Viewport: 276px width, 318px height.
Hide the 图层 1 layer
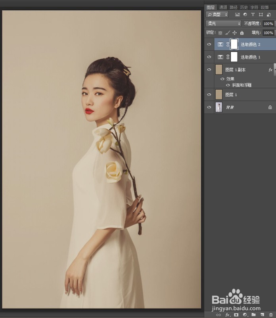(209, 94)
